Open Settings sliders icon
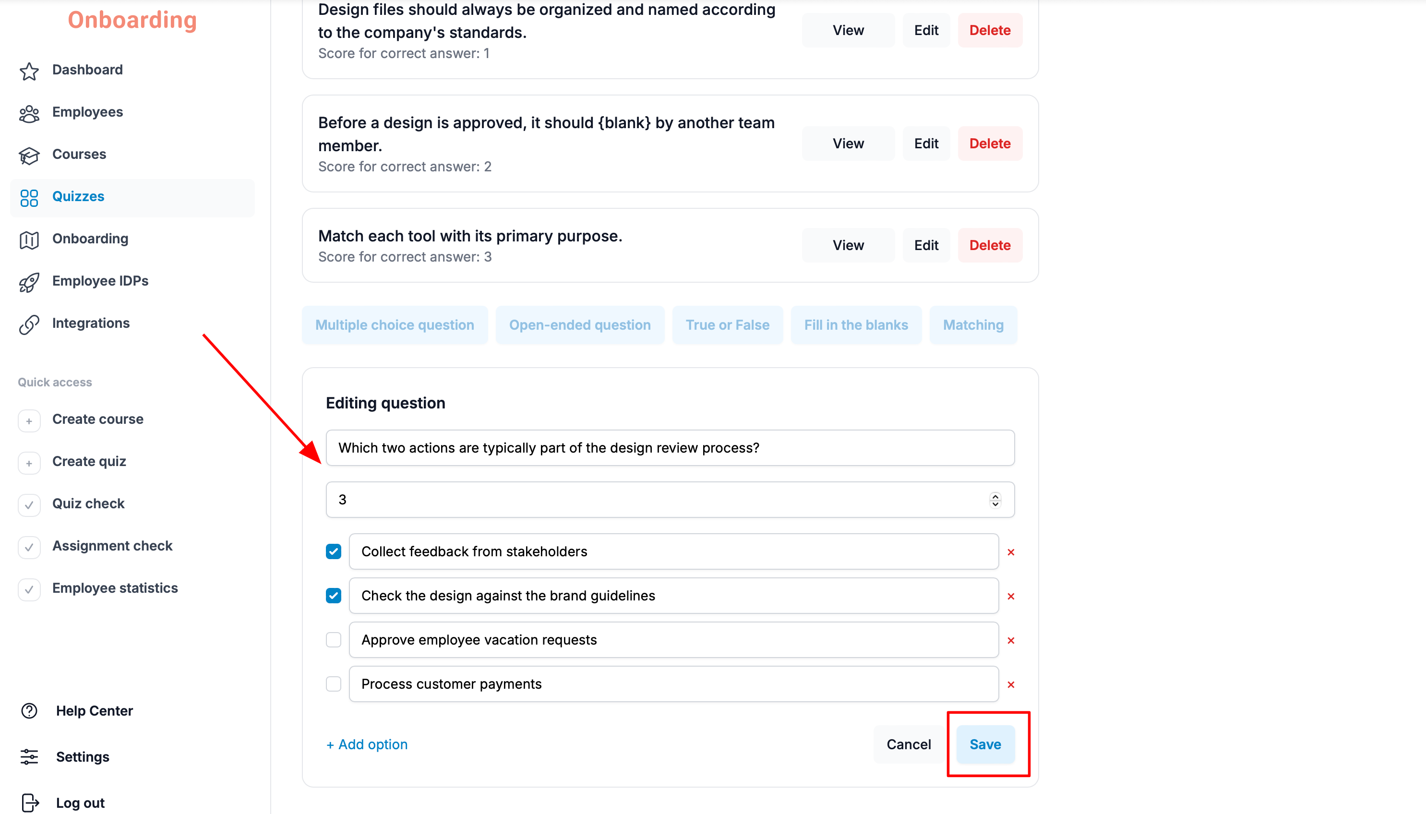The width and height of the screenshot is (1426, 814). tap(29, 756)
